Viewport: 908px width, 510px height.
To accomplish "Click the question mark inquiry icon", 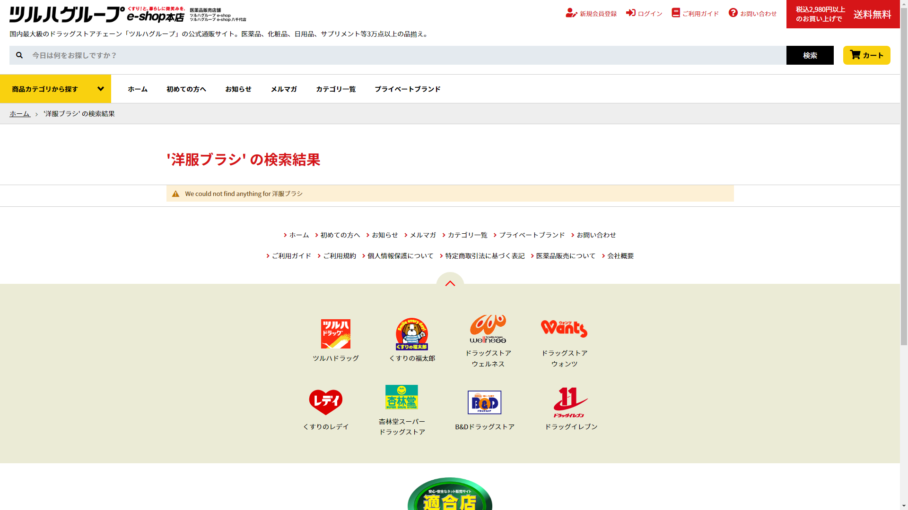I will click(x=733, y=13).
